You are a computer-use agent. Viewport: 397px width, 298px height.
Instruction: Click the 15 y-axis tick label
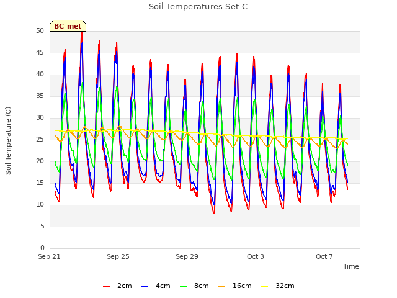pyautogui.click(x=40, y=183)
